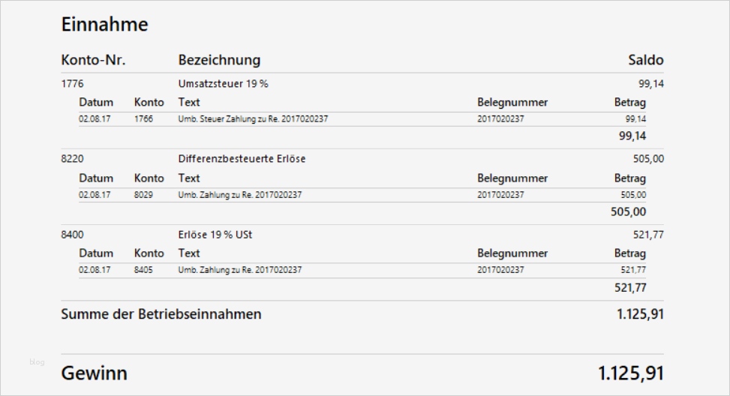Click the Einnahme report heading
The height and width of the screenshot is (396, 730).
(104, 25)
